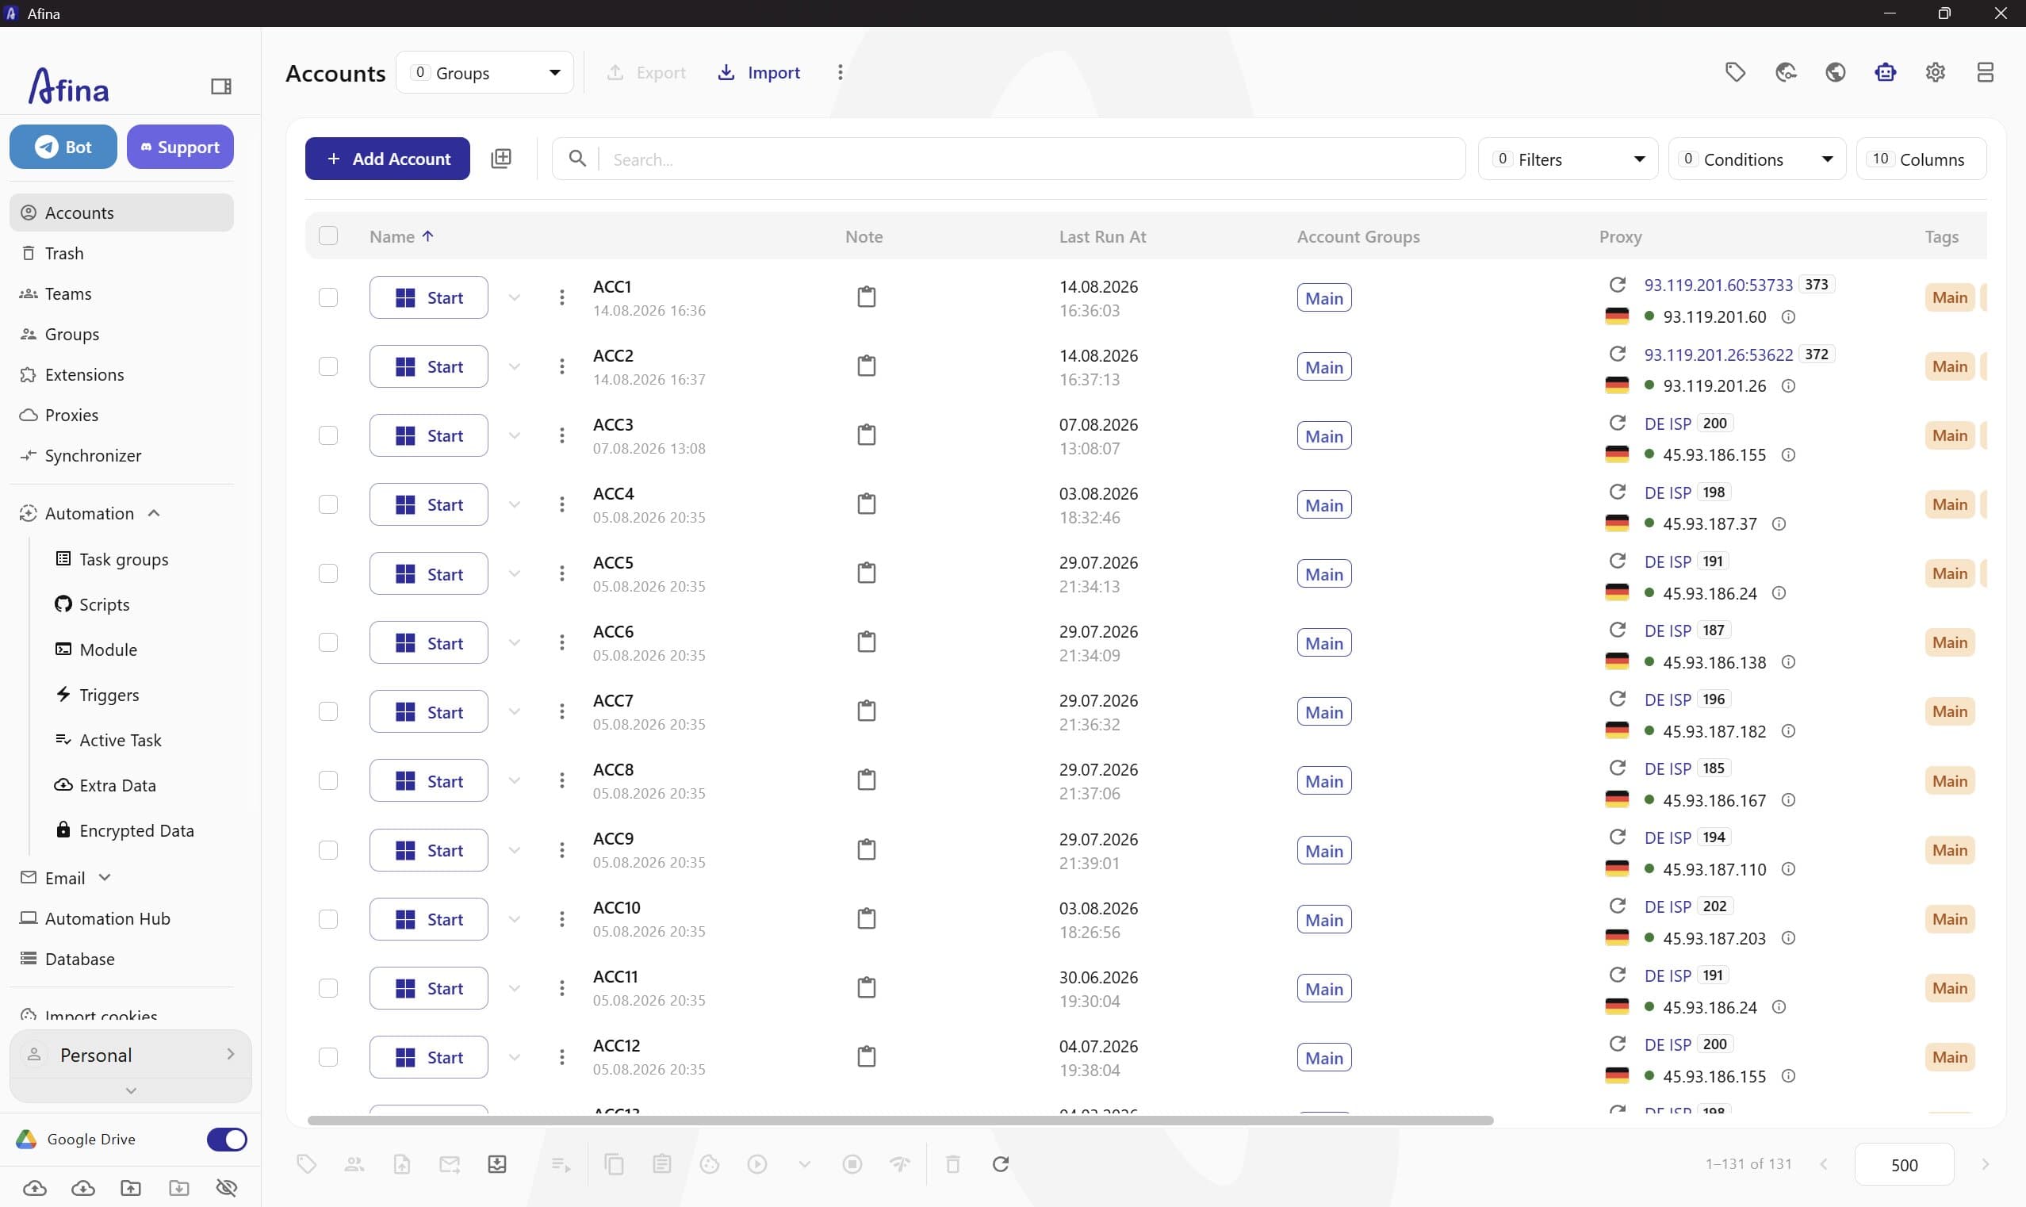Select the ACC3 row checkbox
This screenshot has width=2026, height=1207.
pos(327,435)
